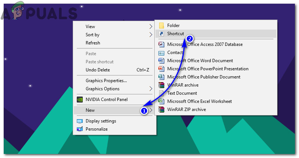Create a new WinRAR archive
This screenshot has height=158, width=299.
click(216, 85)
